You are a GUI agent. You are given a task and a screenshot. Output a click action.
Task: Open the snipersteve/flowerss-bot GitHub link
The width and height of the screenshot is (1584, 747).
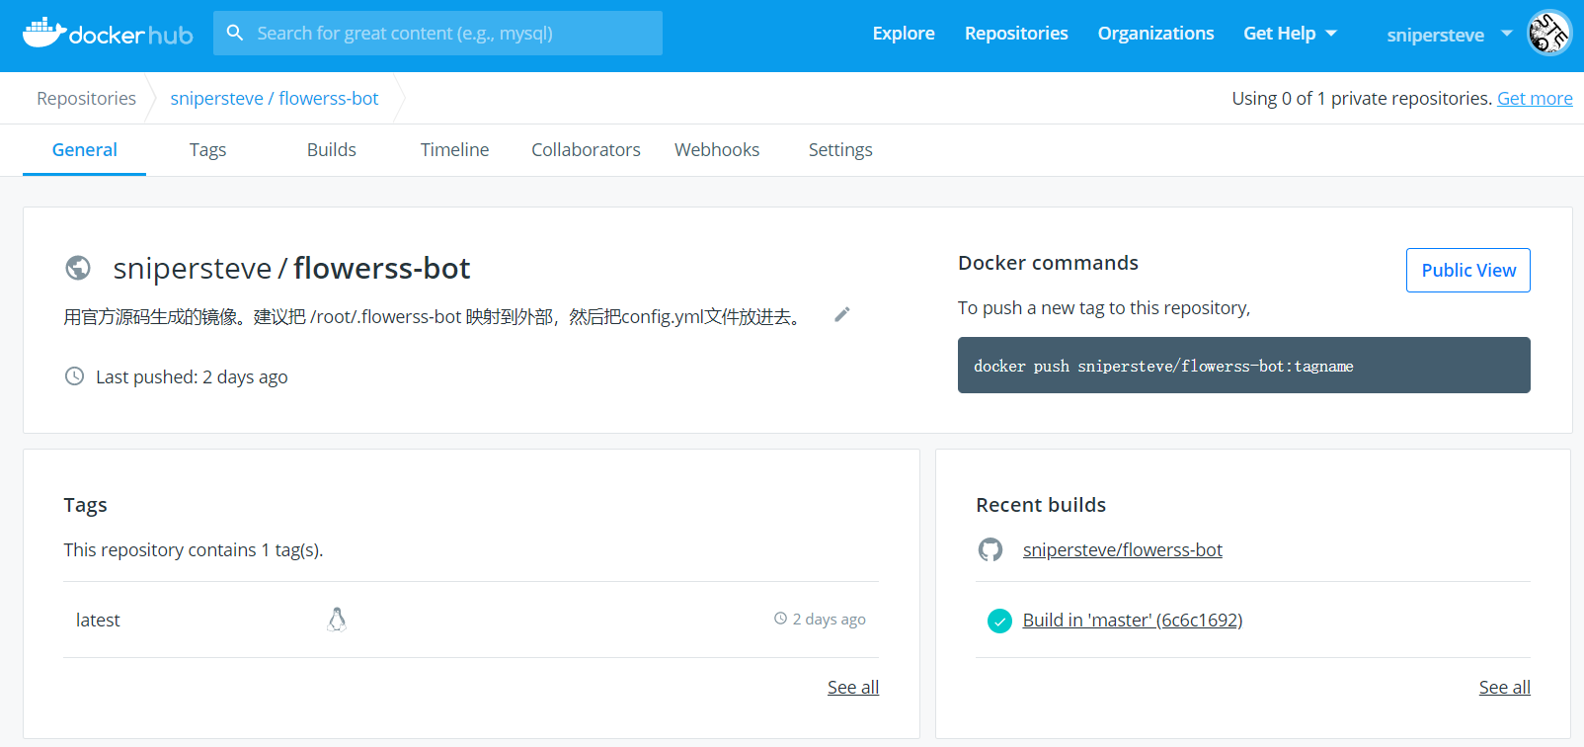(x=1122, y=550)
